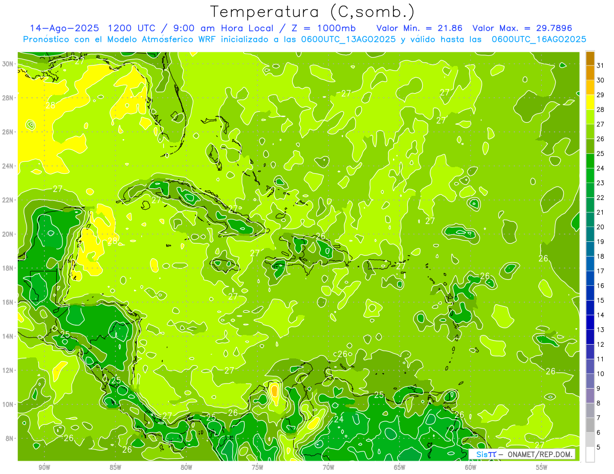Click color scale label 8
This screenshot has width=614, height=474.
[x=599, y=403]
